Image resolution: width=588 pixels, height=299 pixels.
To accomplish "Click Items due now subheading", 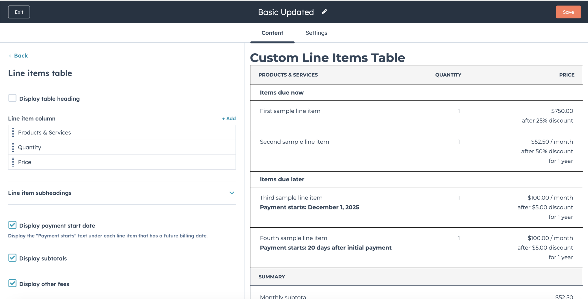I will click(x=282, y=93).
